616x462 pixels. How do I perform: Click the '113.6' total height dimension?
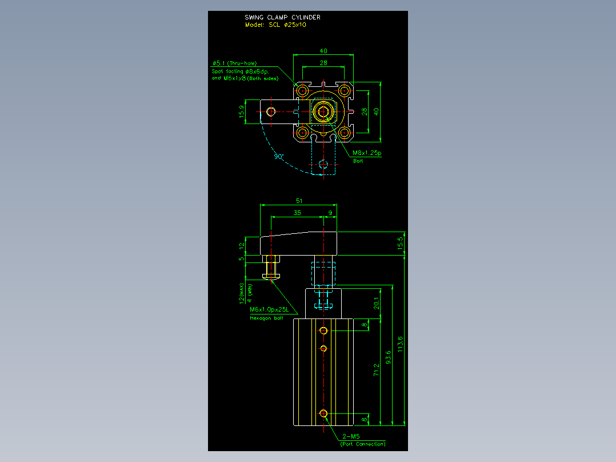400,344
